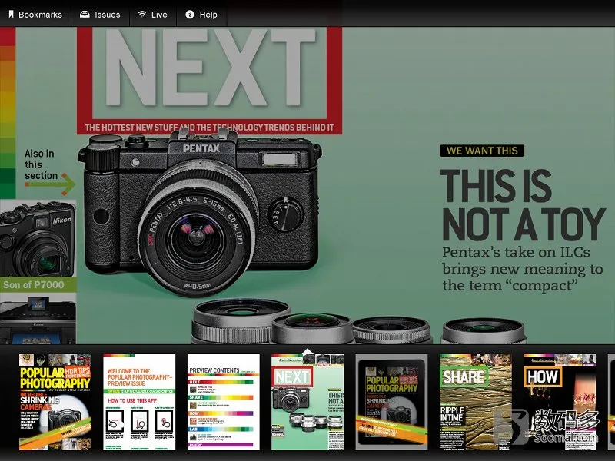
Task: Open the Issues menu label
Action: [107, 15]
